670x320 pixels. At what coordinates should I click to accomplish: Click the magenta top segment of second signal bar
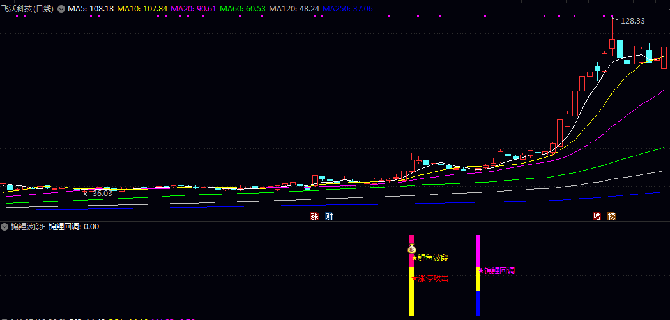(478, 251)
